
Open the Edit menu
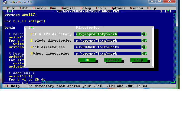tap(24, 8)
